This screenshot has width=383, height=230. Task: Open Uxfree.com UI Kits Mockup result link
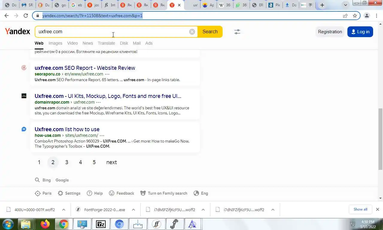(x=108, y=96)
